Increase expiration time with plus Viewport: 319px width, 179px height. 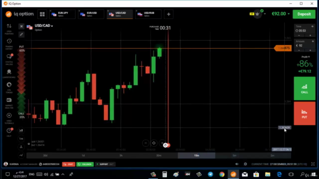point(310,35)
